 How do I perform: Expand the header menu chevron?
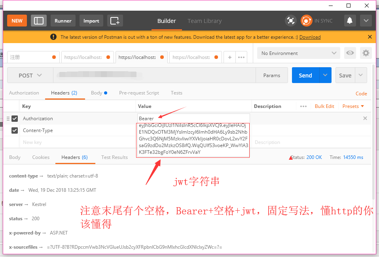tap(366, 21)
